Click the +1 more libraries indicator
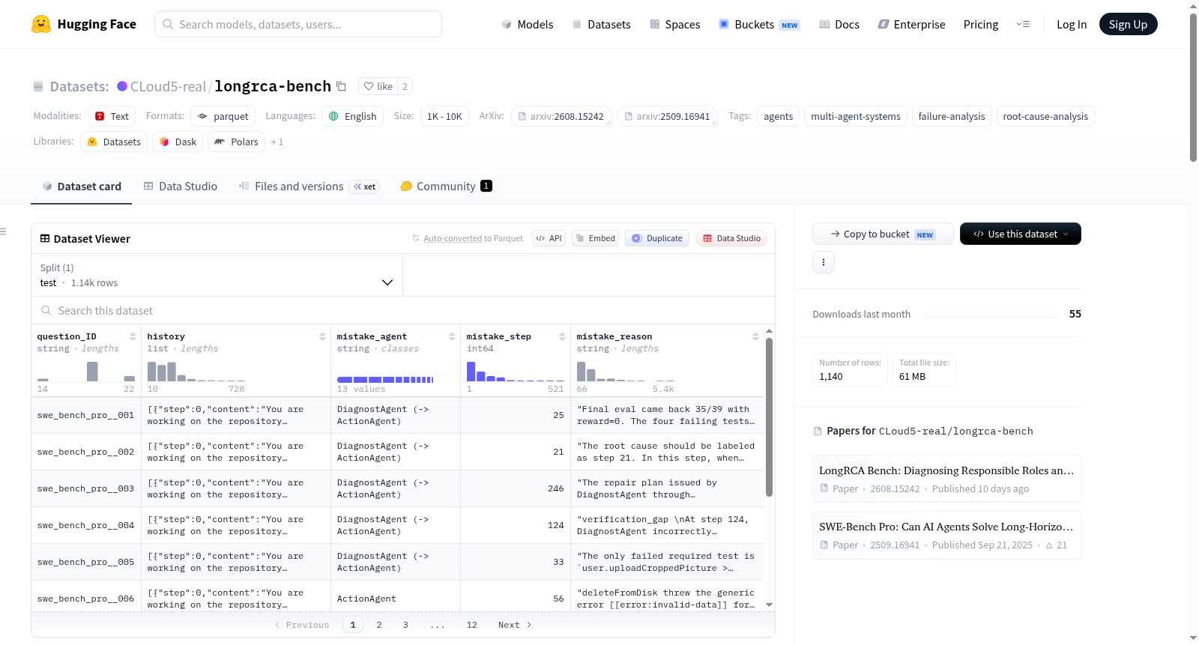 point(277,142)
